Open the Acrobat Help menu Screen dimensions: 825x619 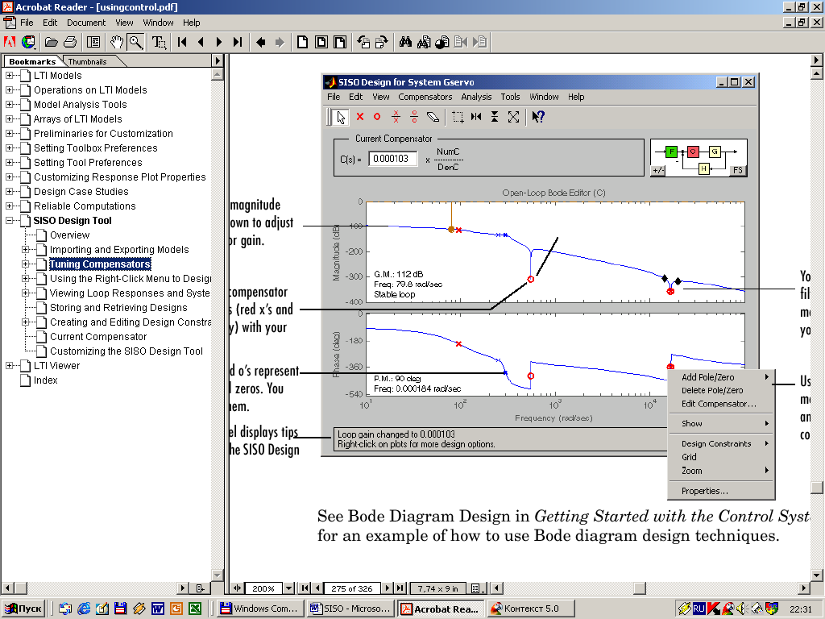tap(192, 23)
